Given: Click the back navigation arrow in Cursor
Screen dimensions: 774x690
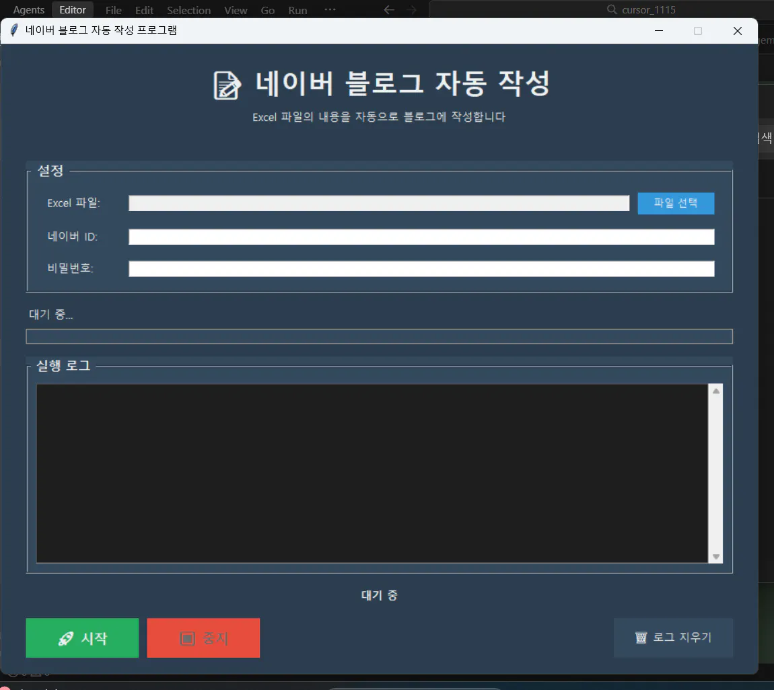Looking at the screenshot, I should [x=389, y=10].
